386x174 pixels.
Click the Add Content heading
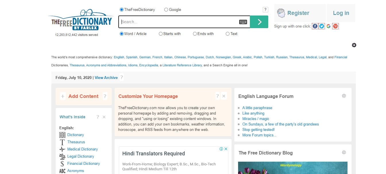[x=83, y=96]
